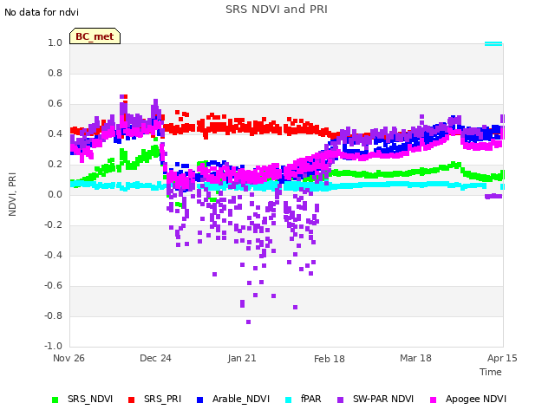Click the 'No data for ndvi' message
555x416 pixels.
click(x=42, y=12)
